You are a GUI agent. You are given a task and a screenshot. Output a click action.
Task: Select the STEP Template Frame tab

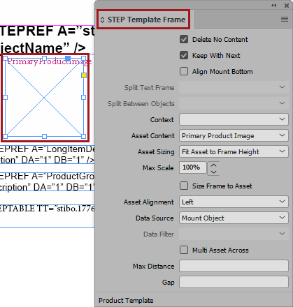point(143,20)
